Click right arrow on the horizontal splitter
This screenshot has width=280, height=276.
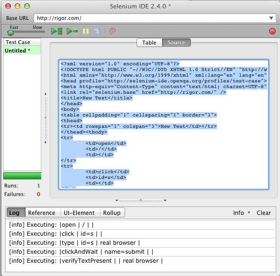pos(165,200)
